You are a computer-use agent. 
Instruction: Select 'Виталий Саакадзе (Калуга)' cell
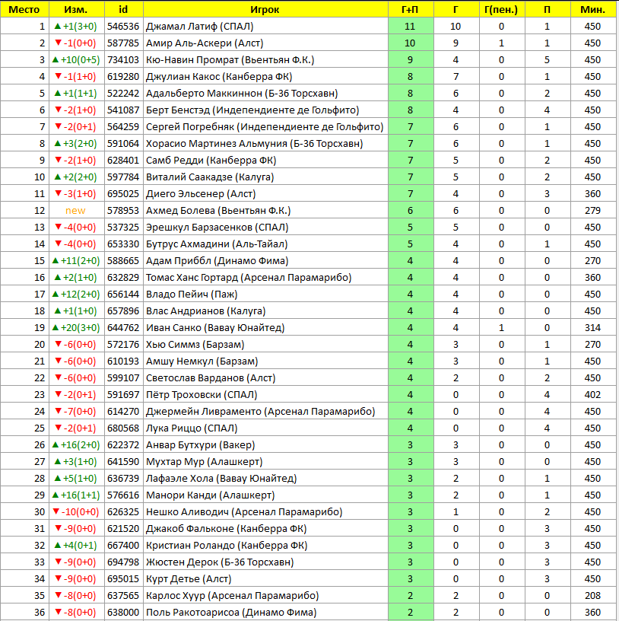pos(265,177)
